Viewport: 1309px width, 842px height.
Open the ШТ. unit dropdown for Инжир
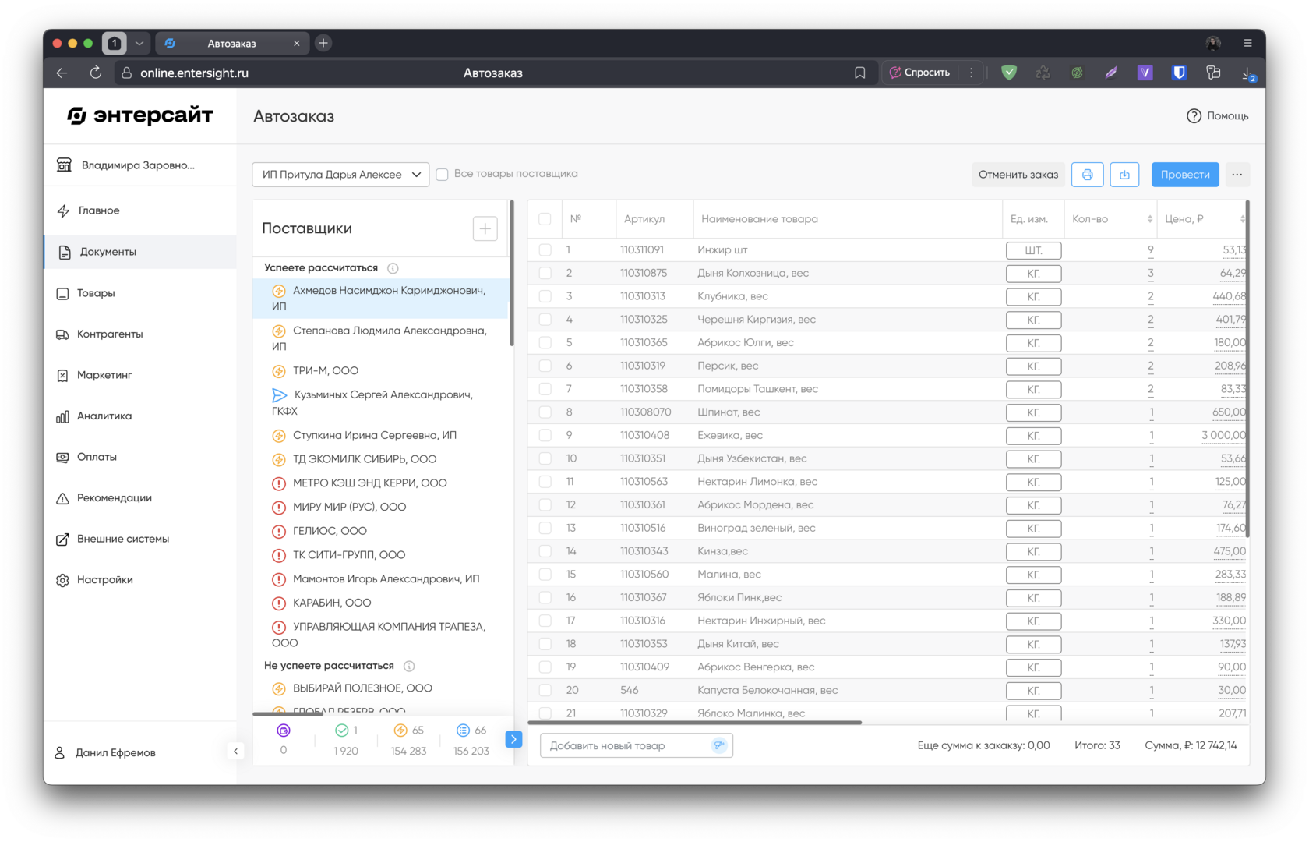point(1033,250)
